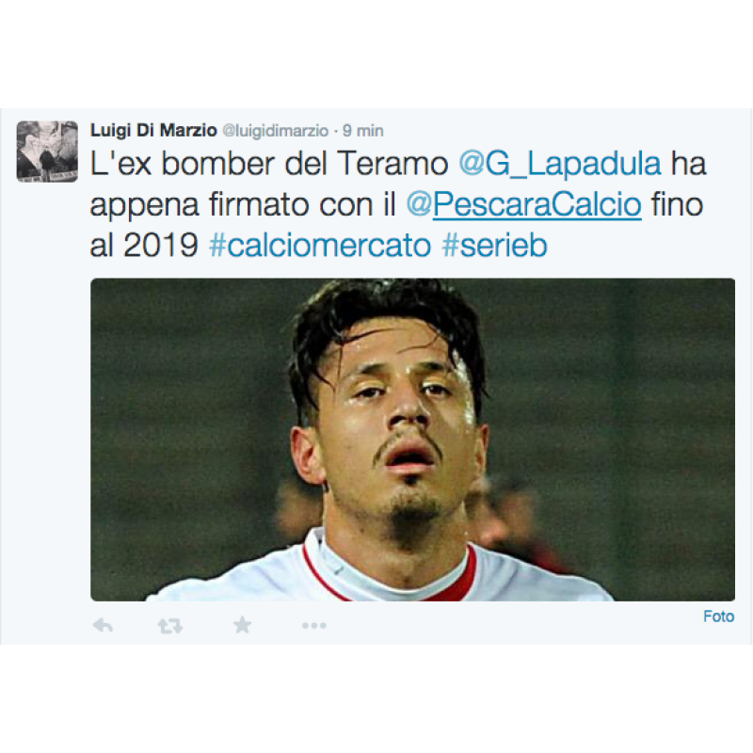Open the three-dots more options menu
753x753 pixels.
(x=314, y=625)
